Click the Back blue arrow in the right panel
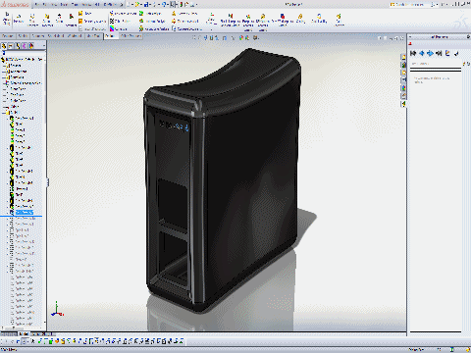 click(422, 53)
